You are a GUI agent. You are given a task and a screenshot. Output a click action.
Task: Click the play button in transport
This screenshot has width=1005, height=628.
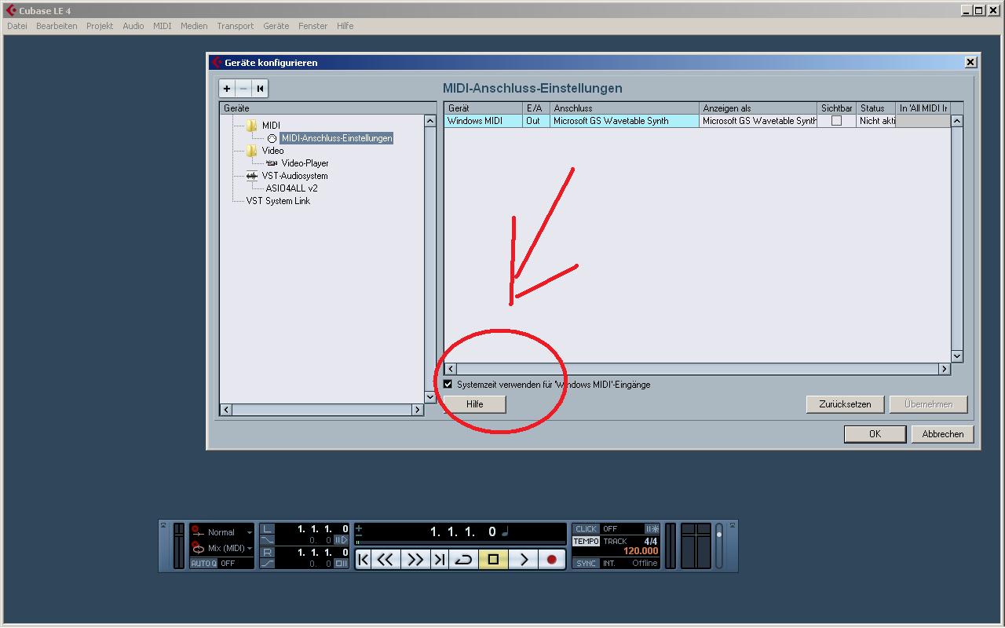pos(524,560)
